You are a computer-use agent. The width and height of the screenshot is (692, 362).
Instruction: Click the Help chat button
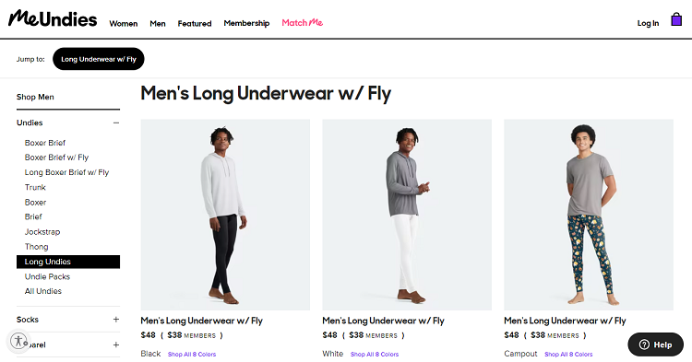point(655,344)
